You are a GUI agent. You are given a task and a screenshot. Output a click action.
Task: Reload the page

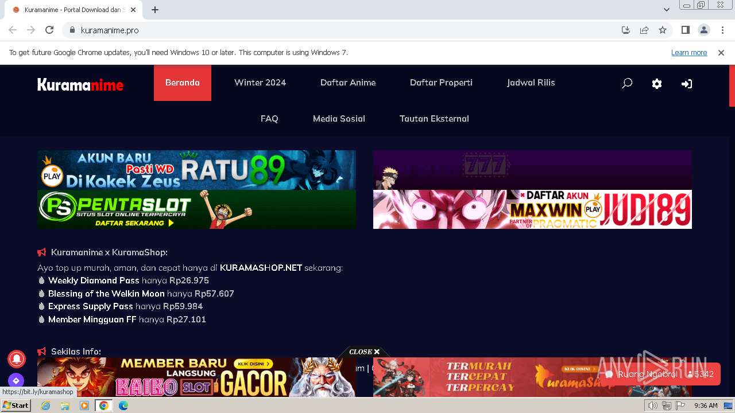[x=49, y=30]
